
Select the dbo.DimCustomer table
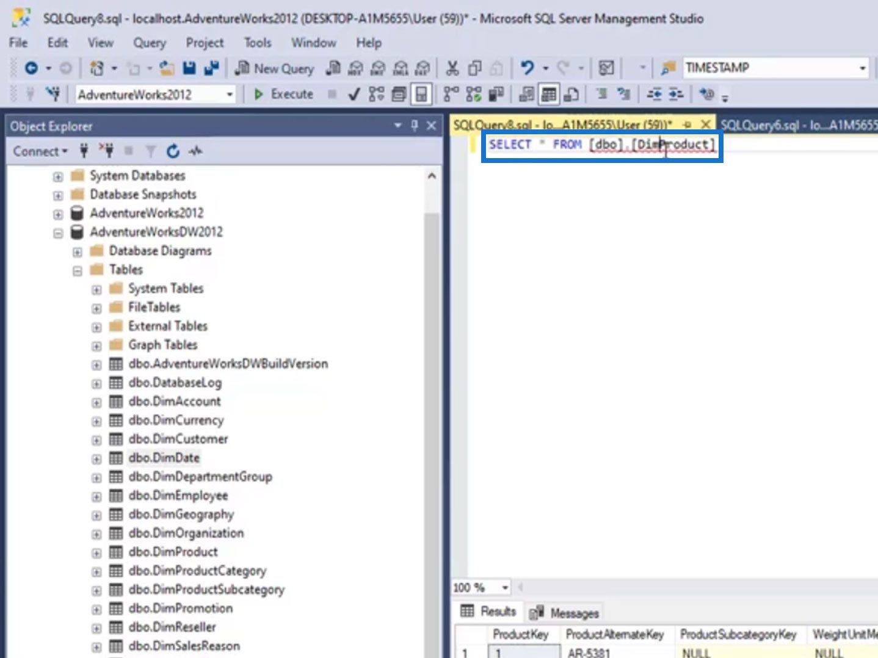click(178, 439)
